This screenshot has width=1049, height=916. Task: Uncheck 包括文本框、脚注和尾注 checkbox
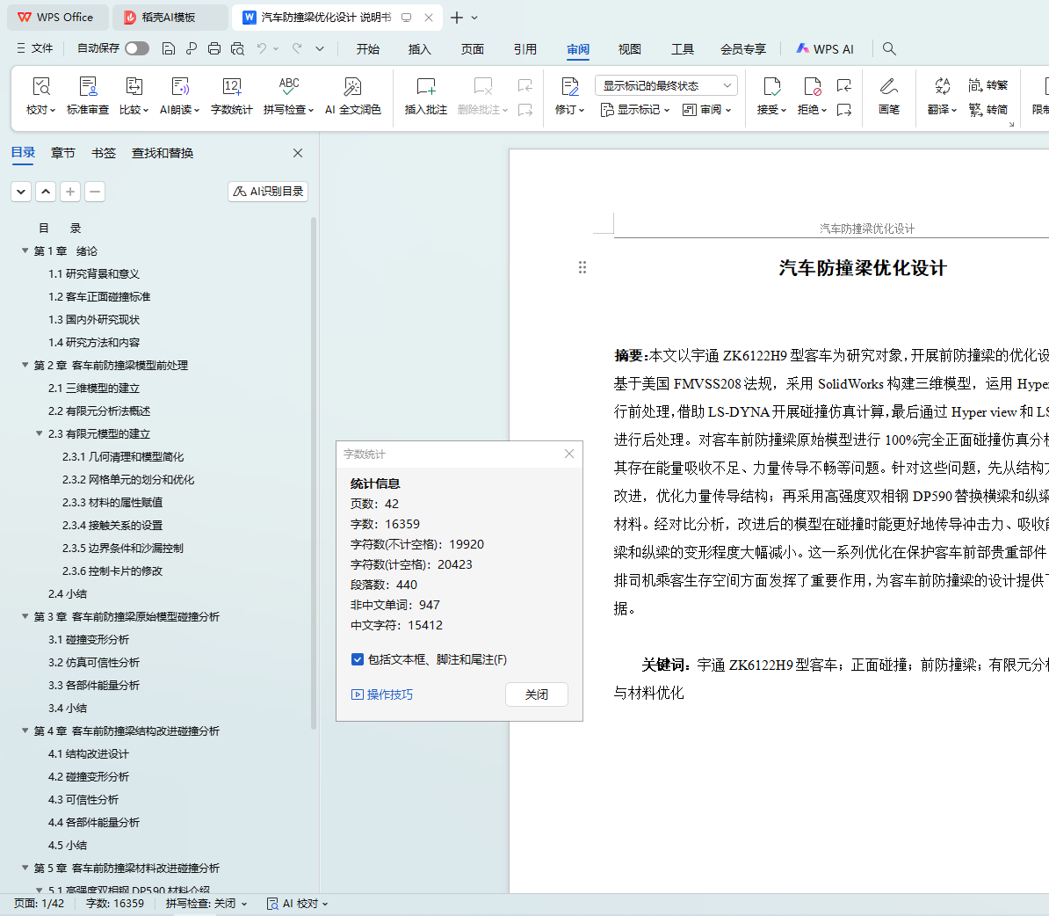[x=358, y=659]
